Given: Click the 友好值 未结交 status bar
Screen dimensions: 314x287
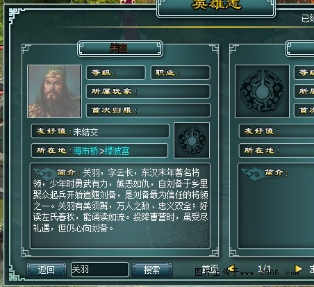Looking at the screenshot, I should point(100,131).
